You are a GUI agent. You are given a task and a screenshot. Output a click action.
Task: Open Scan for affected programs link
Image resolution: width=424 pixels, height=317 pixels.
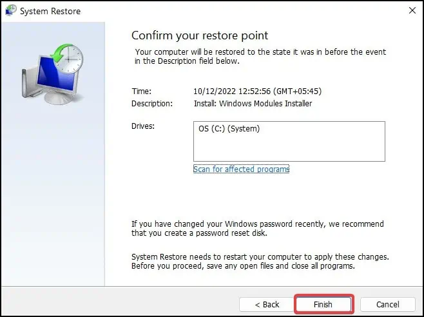pos(241,169)
